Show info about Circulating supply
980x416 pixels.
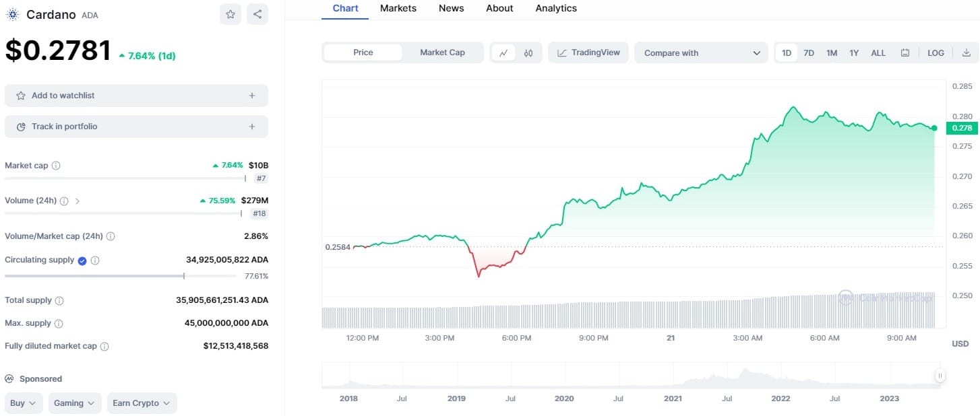pyautogui.click(x=95, y=261)
